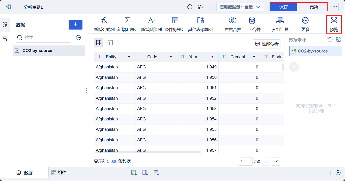
Task: Click the 分组汇总 group summary icon
Action: click(280, 21)
